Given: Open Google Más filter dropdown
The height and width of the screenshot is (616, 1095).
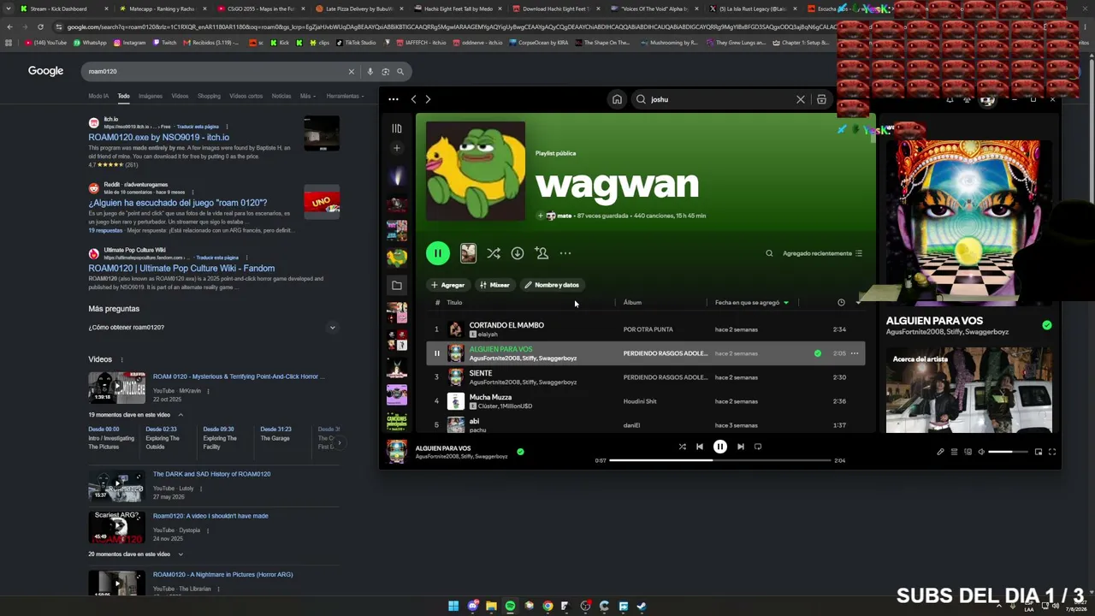Looking at the screenshot, I should pos(308,96).
